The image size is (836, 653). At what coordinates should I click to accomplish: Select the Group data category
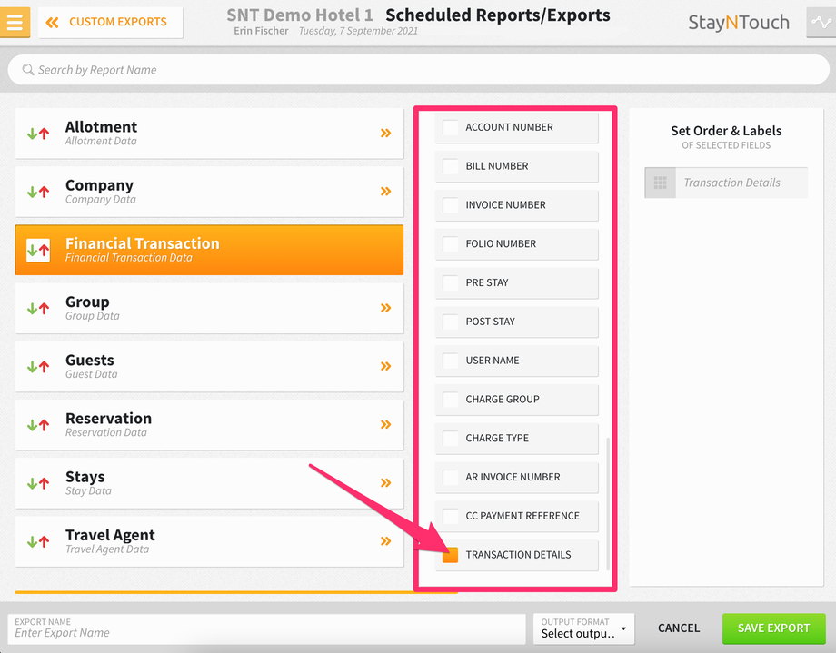[209, 308]
